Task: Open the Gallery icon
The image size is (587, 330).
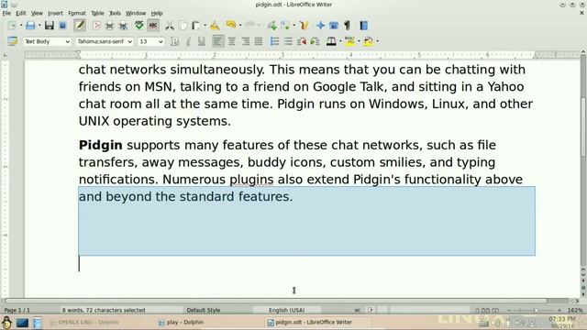Action: coord(334,26)
